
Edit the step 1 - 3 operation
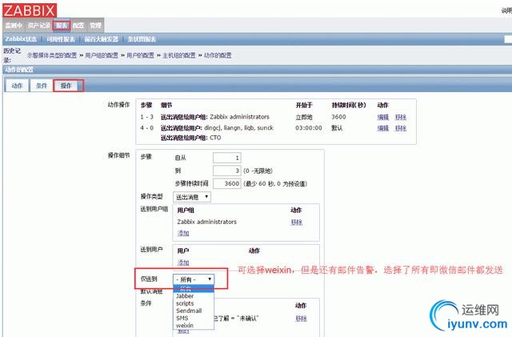[x=383, y=118]
